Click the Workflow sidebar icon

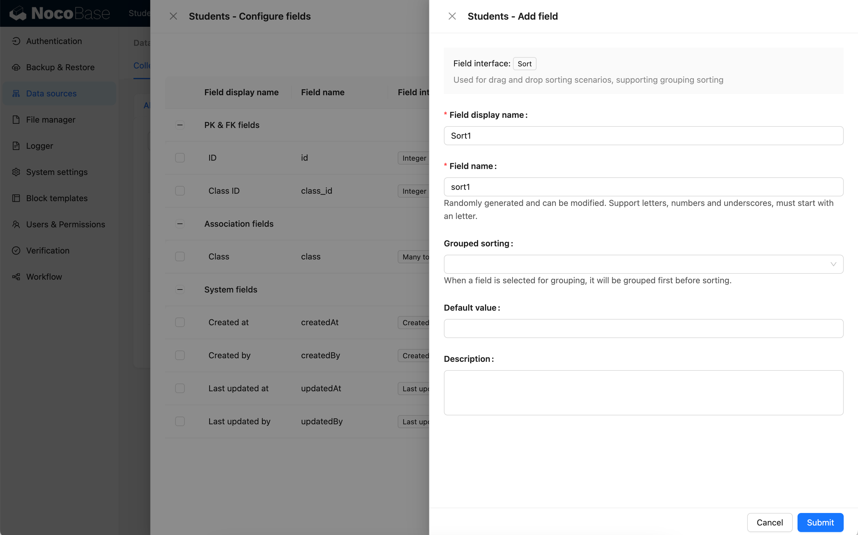pyautogui.click(x=16, y=277)
